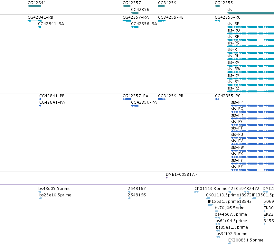Click transcript CG42356-RA label
274x245 pixels.
(x=144, y=24)
